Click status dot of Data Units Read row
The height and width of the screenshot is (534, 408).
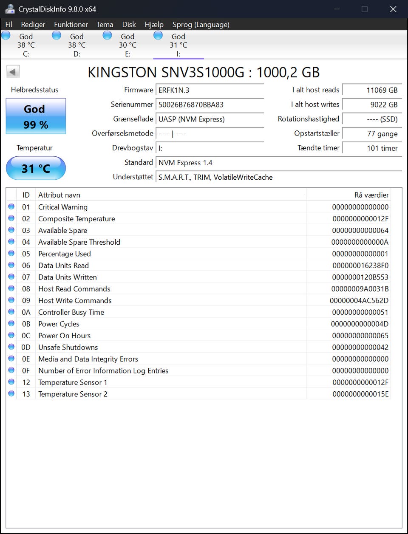coord(11,265)
